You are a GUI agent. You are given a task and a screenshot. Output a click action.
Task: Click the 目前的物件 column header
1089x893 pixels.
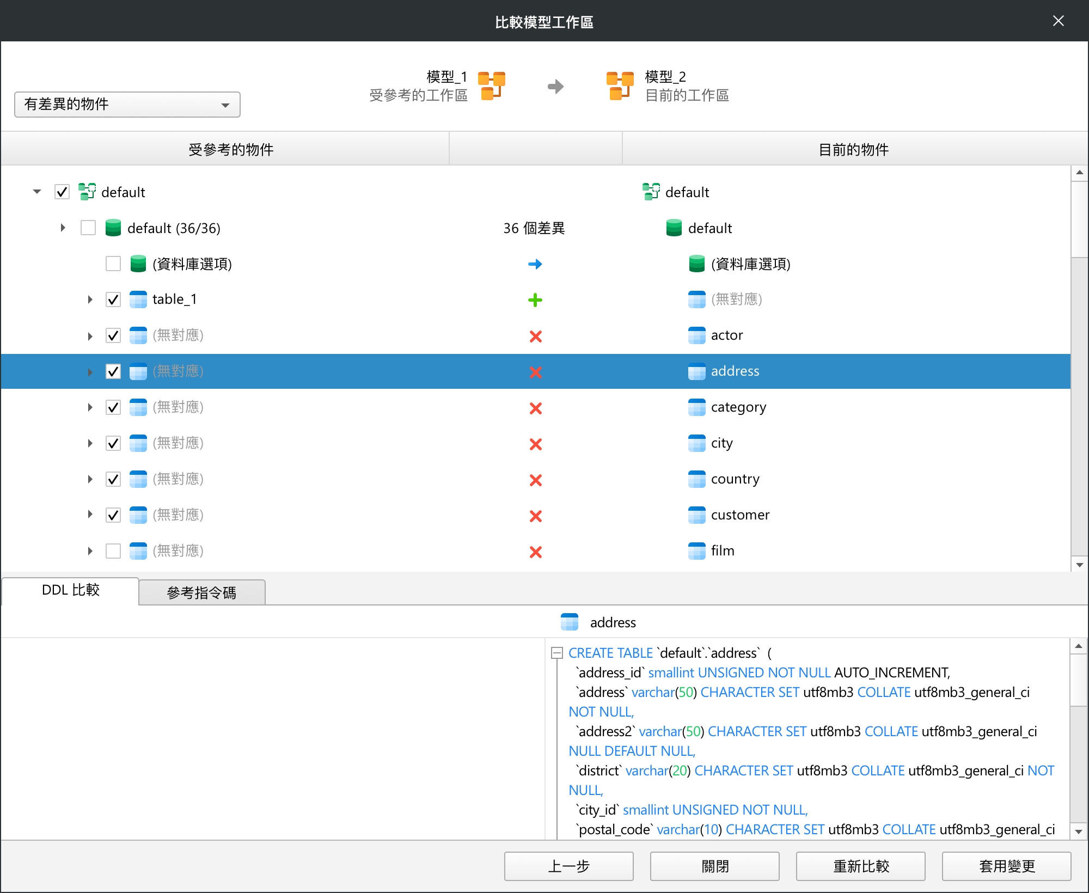coord(854,149)
